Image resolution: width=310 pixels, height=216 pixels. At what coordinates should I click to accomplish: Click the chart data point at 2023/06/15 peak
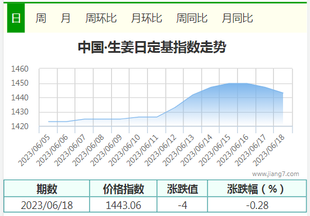click(x=229, y=83)
